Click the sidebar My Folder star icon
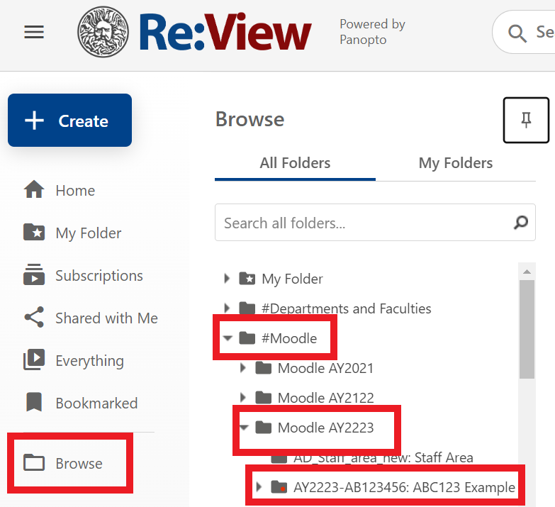 (x=34, y=233)
